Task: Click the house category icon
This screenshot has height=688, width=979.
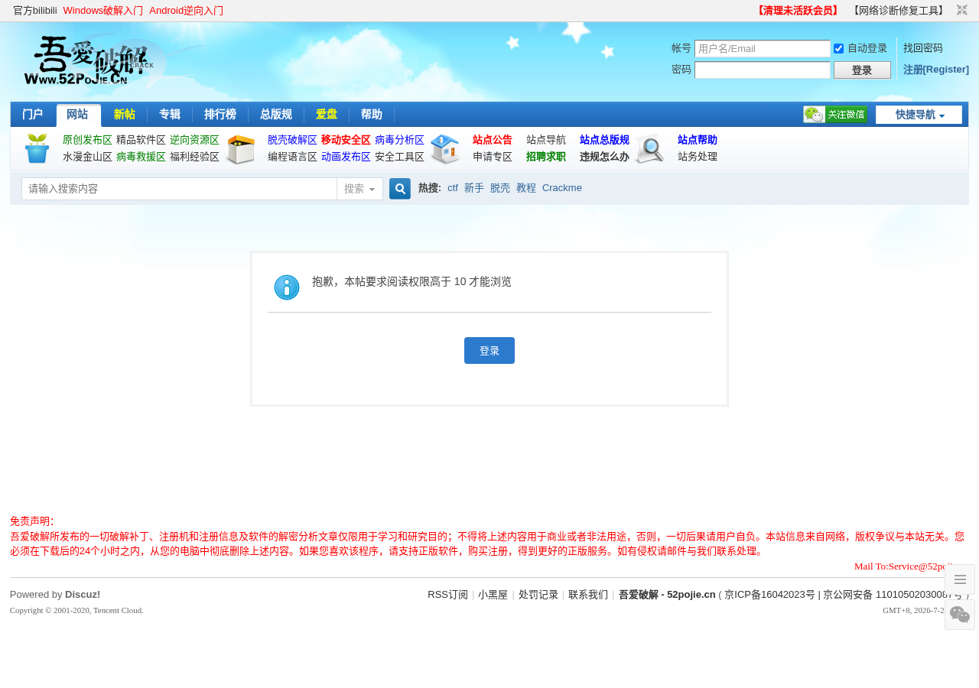Action: (445, 149)
